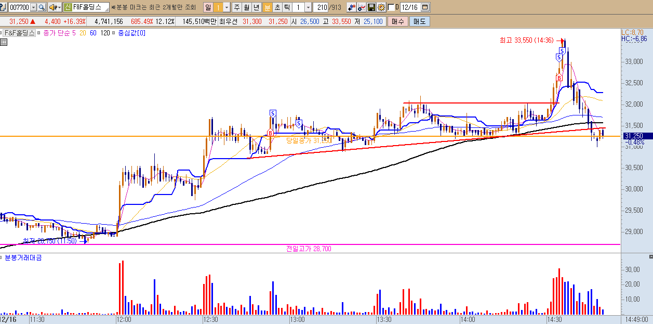
Task: Select the 초 second period button
Action: point(277,7)
